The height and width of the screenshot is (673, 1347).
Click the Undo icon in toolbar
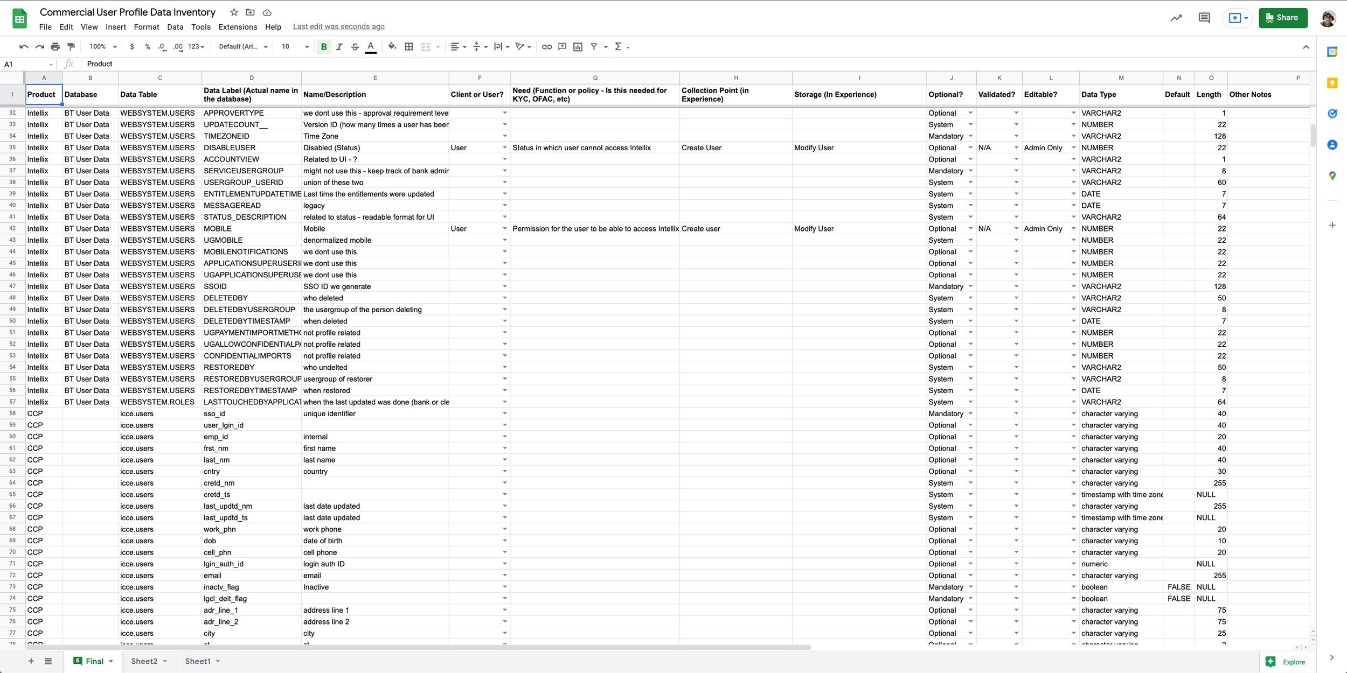click(x=24, y=47)
